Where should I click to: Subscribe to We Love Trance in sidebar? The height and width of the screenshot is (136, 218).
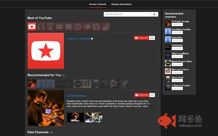pyautogui.click(x=177, y=72)
